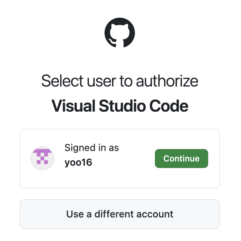This screenshot has width=241, height=241.
Task: Click the Select user to authorize heading
Action: [x=120, y=81]
